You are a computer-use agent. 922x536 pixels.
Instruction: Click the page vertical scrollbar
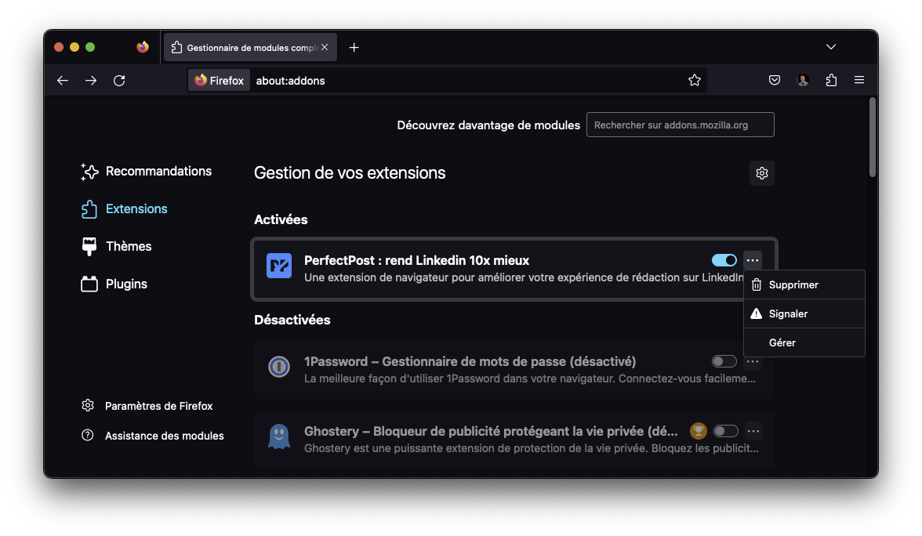872,137
